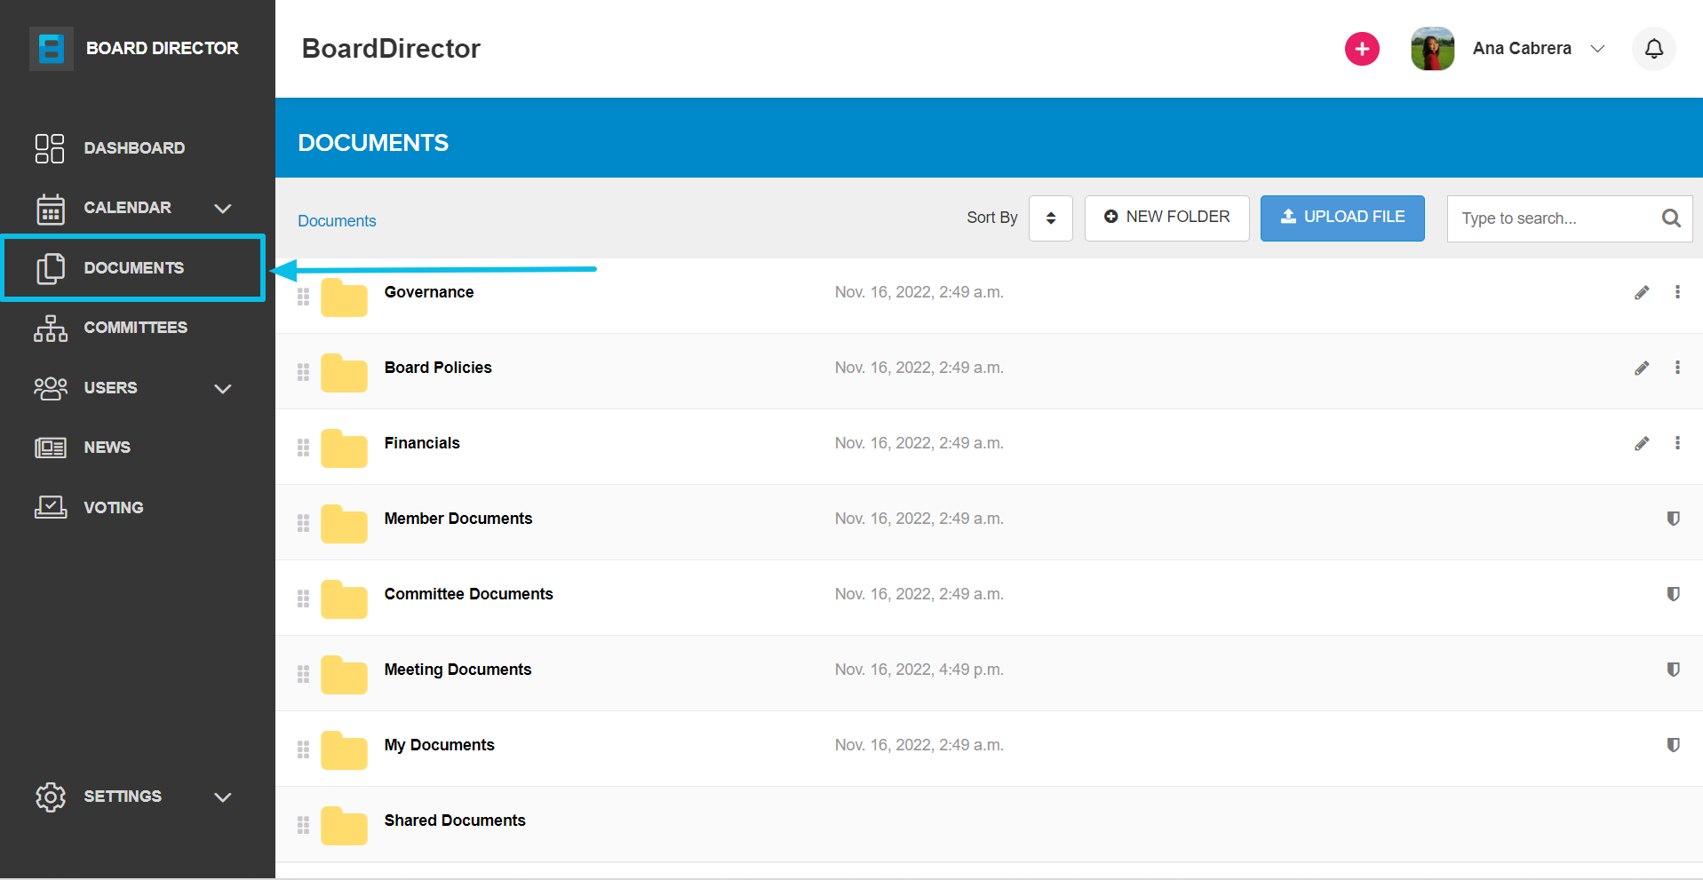
Task: Open the Shared Documents folder
Action: [455, 821]
